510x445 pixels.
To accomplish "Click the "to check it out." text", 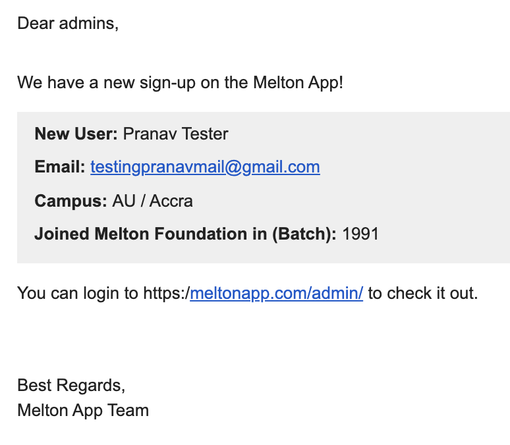I will [422, 294].
